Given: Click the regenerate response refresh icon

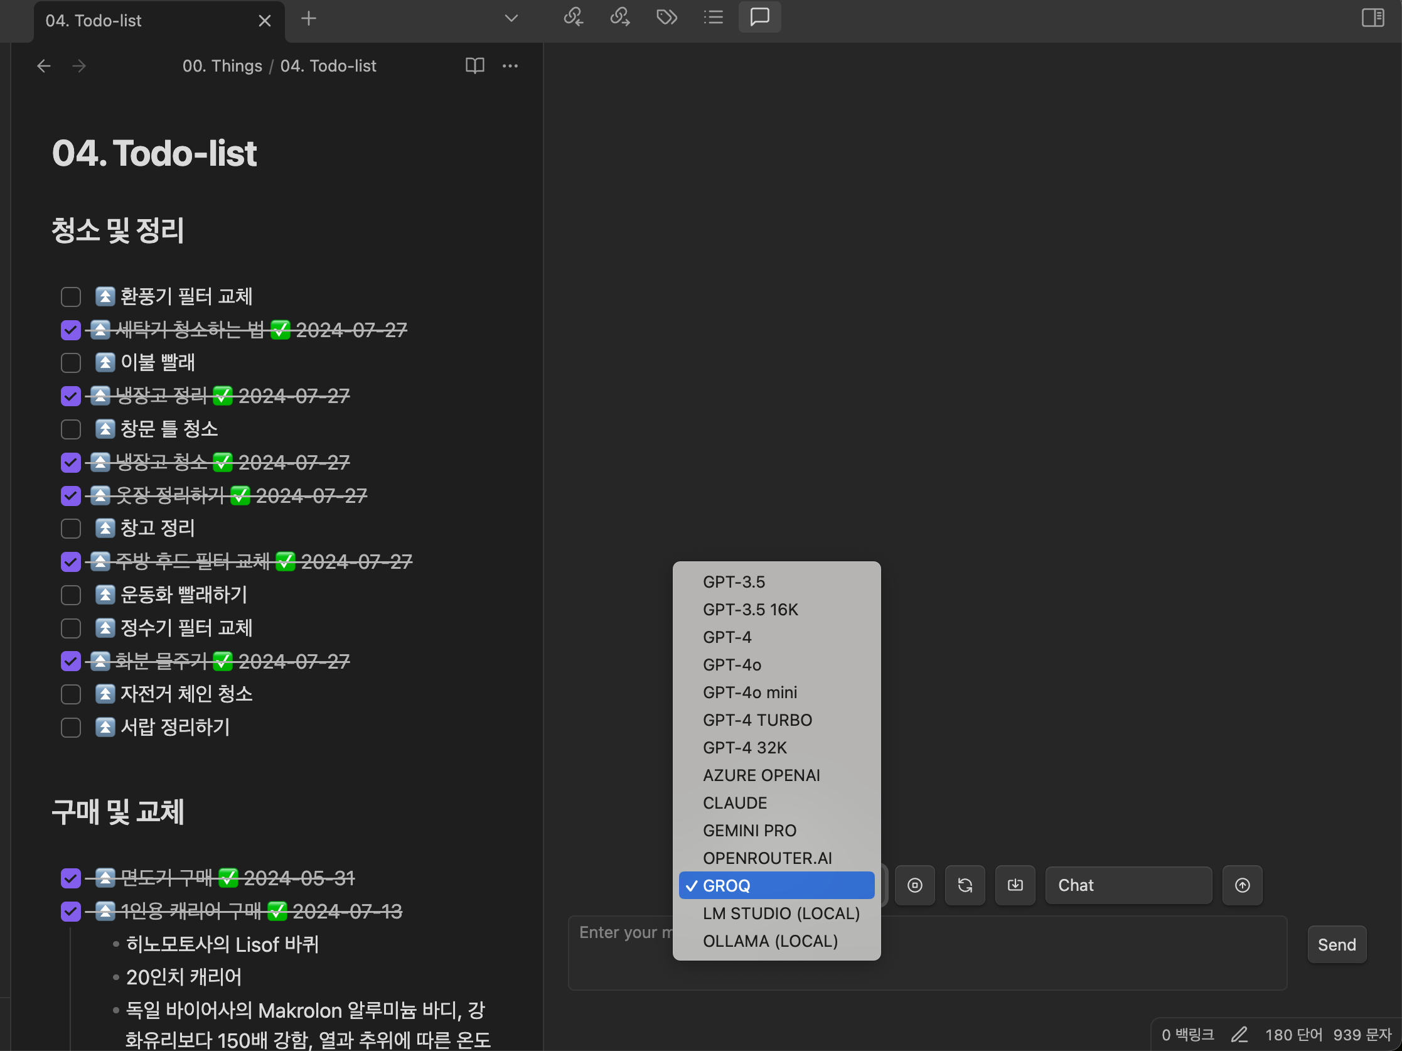Looking at the screenshot, I should [x=964, y=885].
